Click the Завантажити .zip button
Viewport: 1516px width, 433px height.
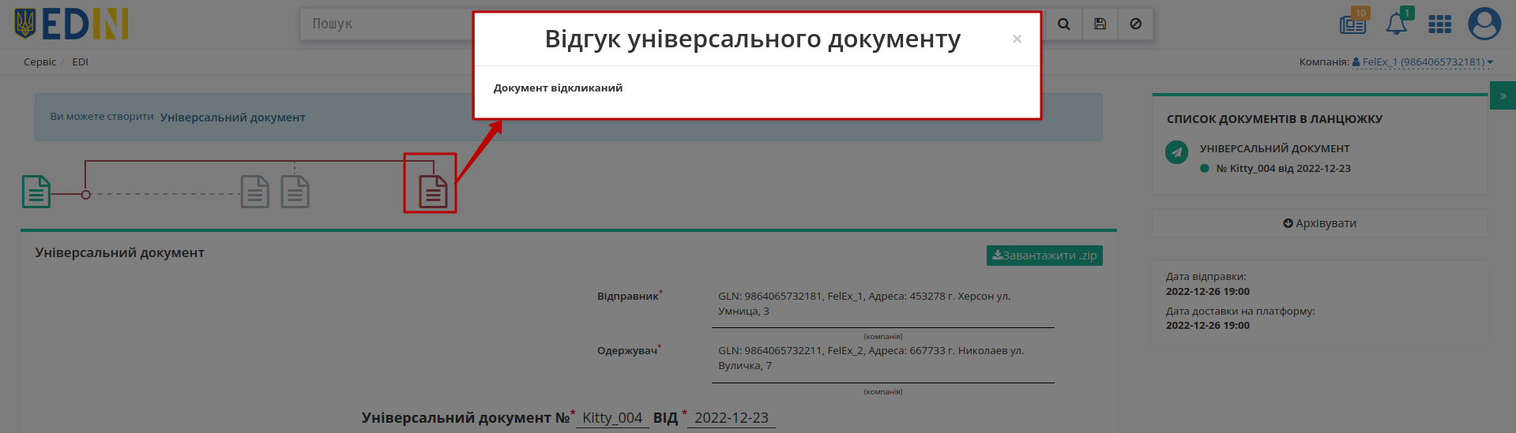(x=1044, y=256)
